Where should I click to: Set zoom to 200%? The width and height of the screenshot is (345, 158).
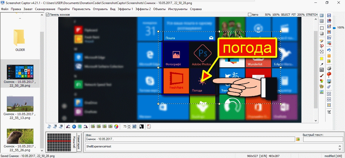point(301,15)
